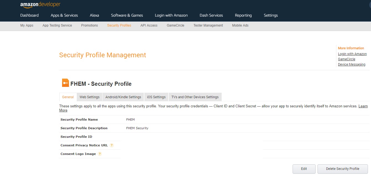The image size is (371, 184).
Task: Open help for Consent Logo Image
Action: click(100, 154)
